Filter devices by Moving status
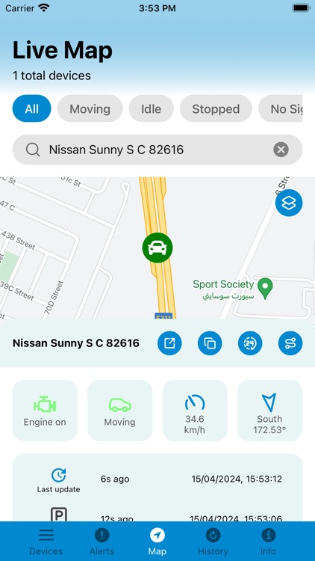 (90, 108)
